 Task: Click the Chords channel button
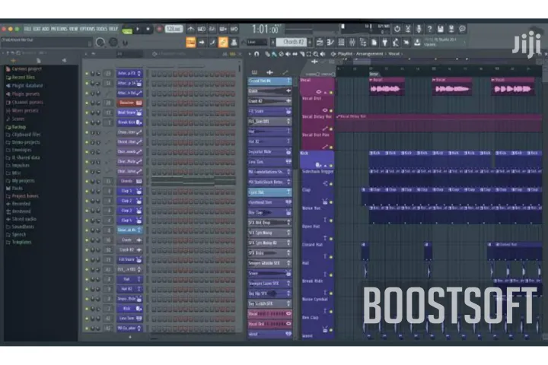click(x=126, y=182)
